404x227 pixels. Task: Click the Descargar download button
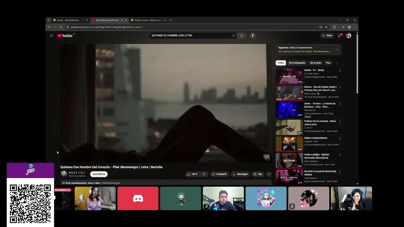(x=240, y=174)
